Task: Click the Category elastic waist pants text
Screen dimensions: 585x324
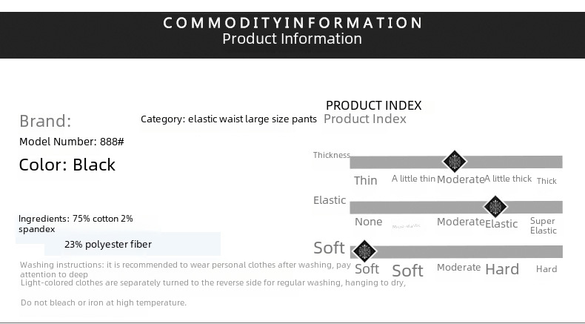Action: pos(229,119)
